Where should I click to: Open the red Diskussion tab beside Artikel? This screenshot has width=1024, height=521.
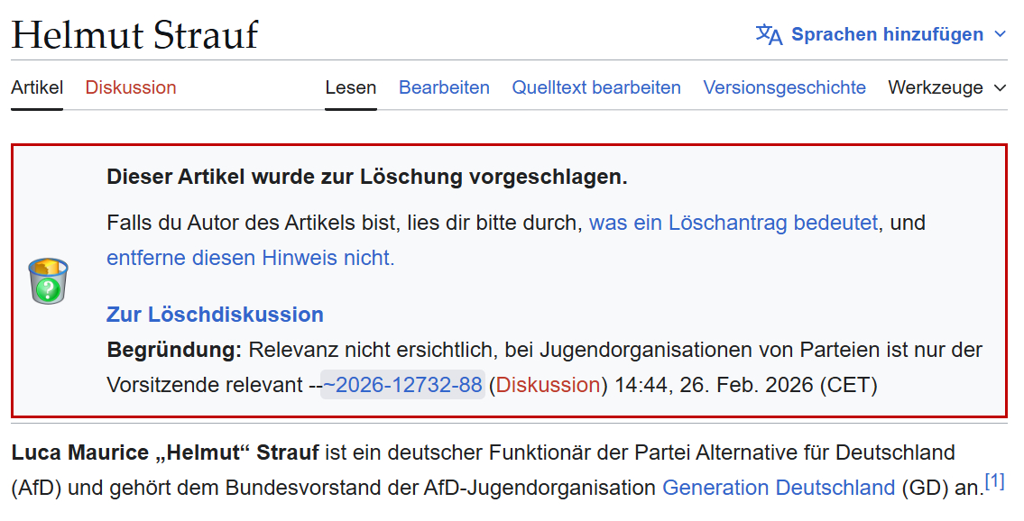(131, 87)
